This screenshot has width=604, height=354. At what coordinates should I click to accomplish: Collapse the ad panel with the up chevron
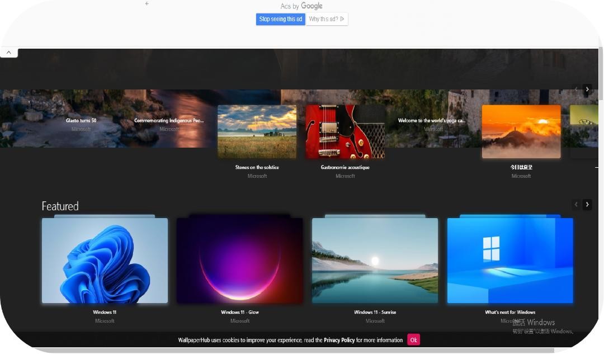pyautogui.click(x=9, y=53)
